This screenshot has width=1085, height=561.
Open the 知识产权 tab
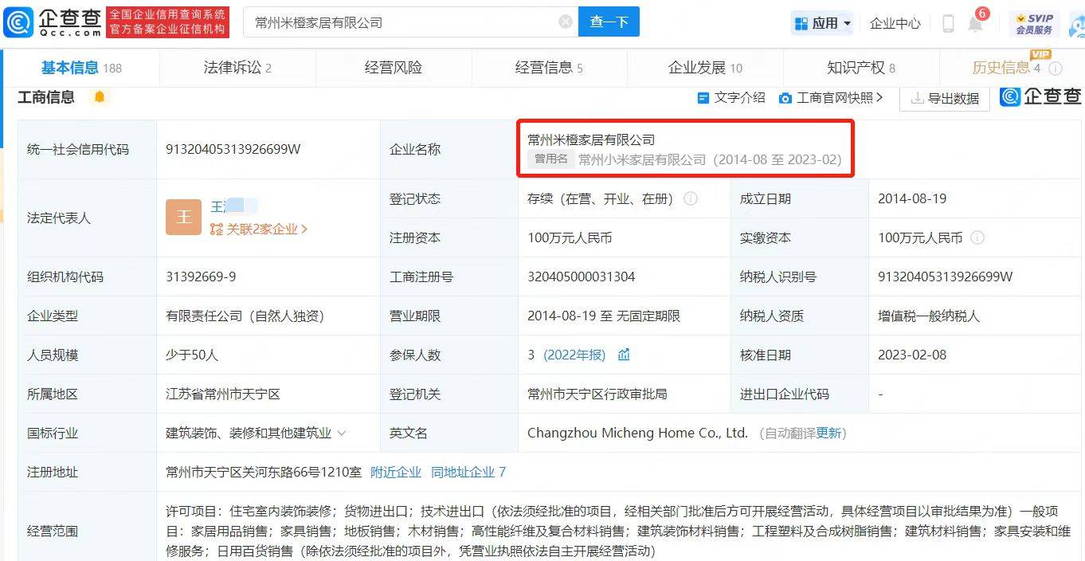coord(861,68)
